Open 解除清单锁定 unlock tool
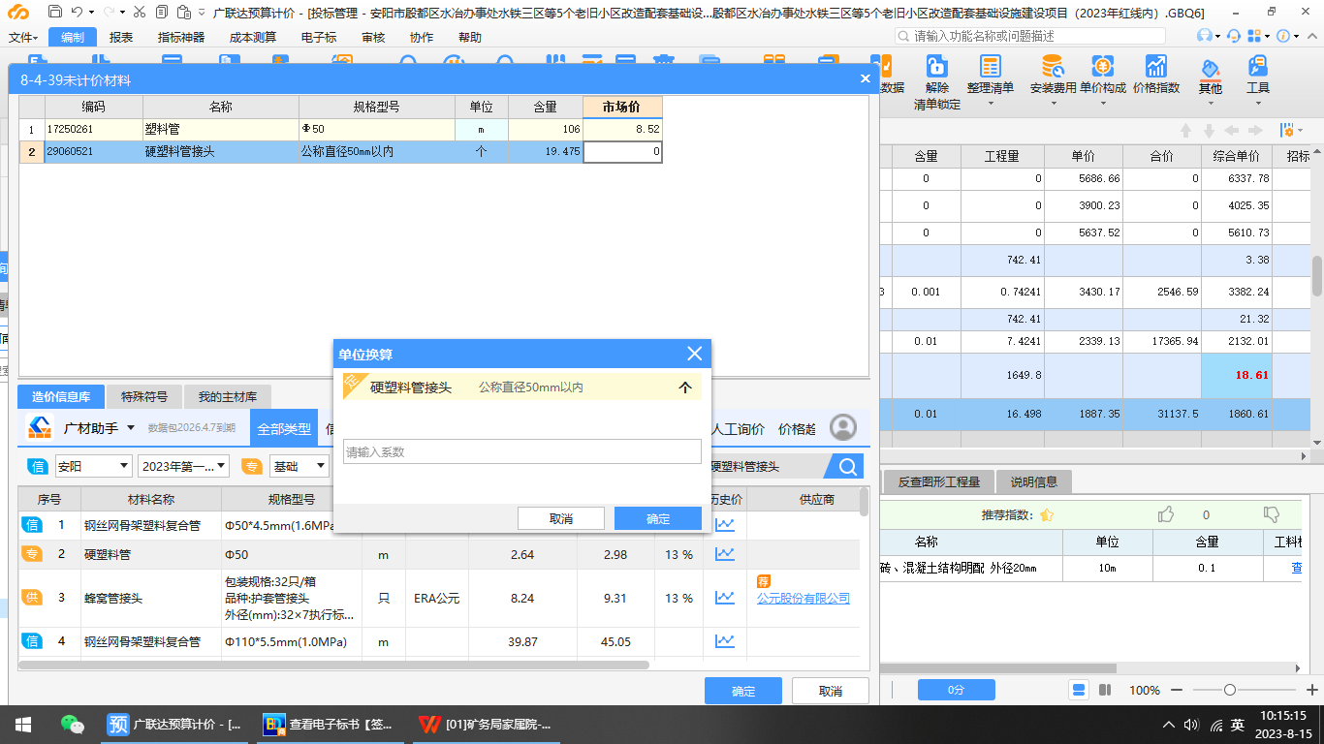 [x=937, y=82]
